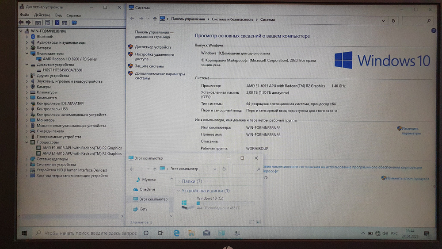
Task: Collapse the Процессоры category
Action: click(x=27, y=142)
